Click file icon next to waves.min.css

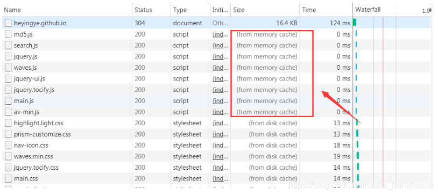tap(9, 156)
